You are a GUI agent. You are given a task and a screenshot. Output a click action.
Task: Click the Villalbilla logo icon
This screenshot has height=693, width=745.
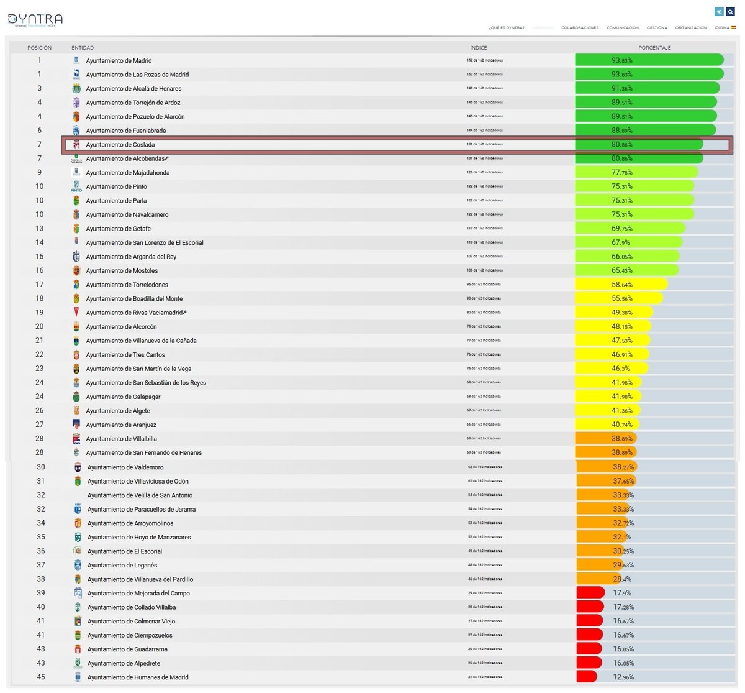(x=76, y=439)
